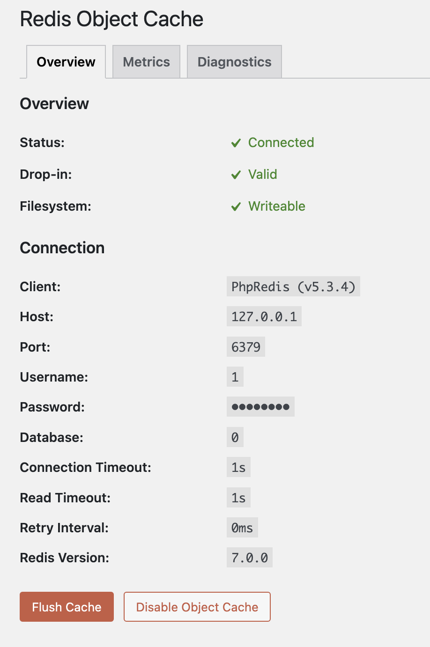430x647 pixels.
Task: Click the PhpRedis client version value
Action: pyautogui.click(x=293, y=287)
